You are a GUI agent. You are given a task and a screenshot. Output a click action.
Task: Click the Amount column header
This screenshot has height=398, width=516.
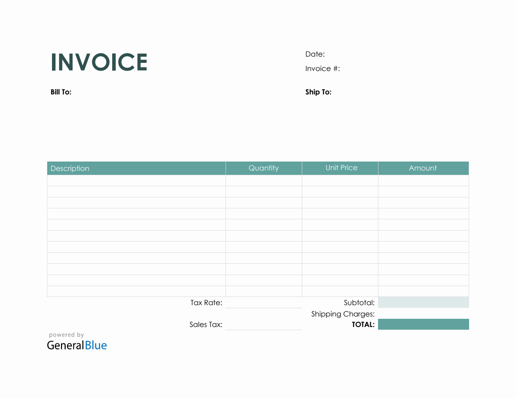click(423, 168)
